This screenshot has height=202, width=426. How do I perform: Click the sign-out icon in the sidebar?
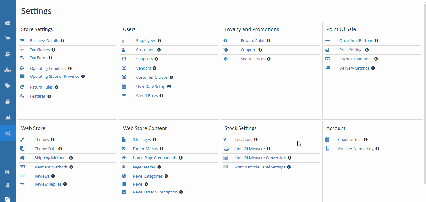click(x=8, y=172)
